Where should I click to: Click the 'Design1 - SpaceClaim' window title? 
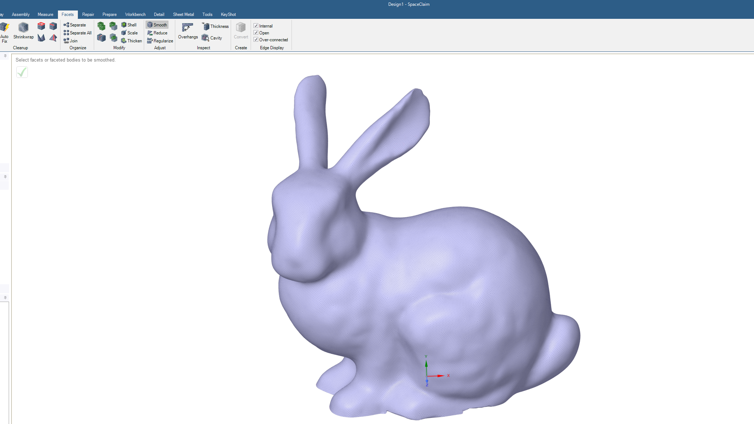pos(409,4)
